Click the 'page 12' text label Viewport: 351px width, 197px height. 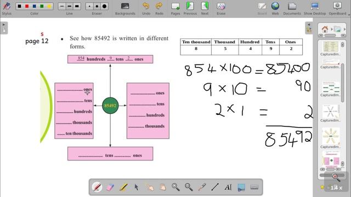tap(37, 41)
